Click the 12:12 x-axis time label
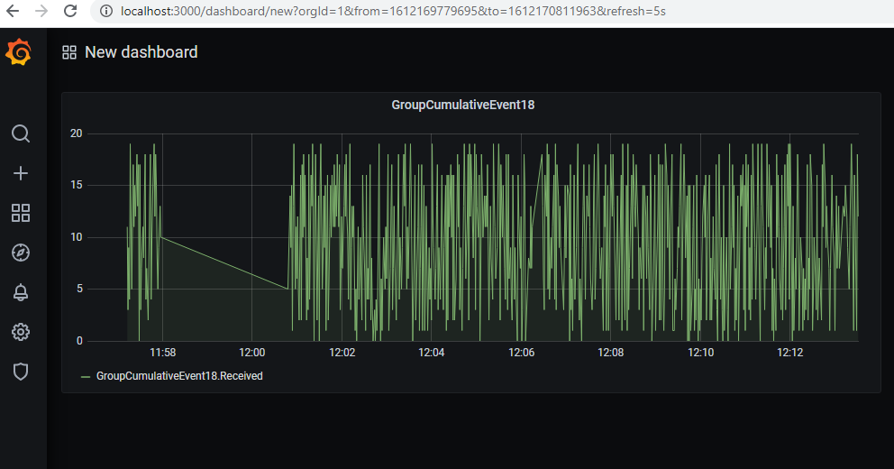894x469 pixels. pyautogui.click(x=789, y=353)
